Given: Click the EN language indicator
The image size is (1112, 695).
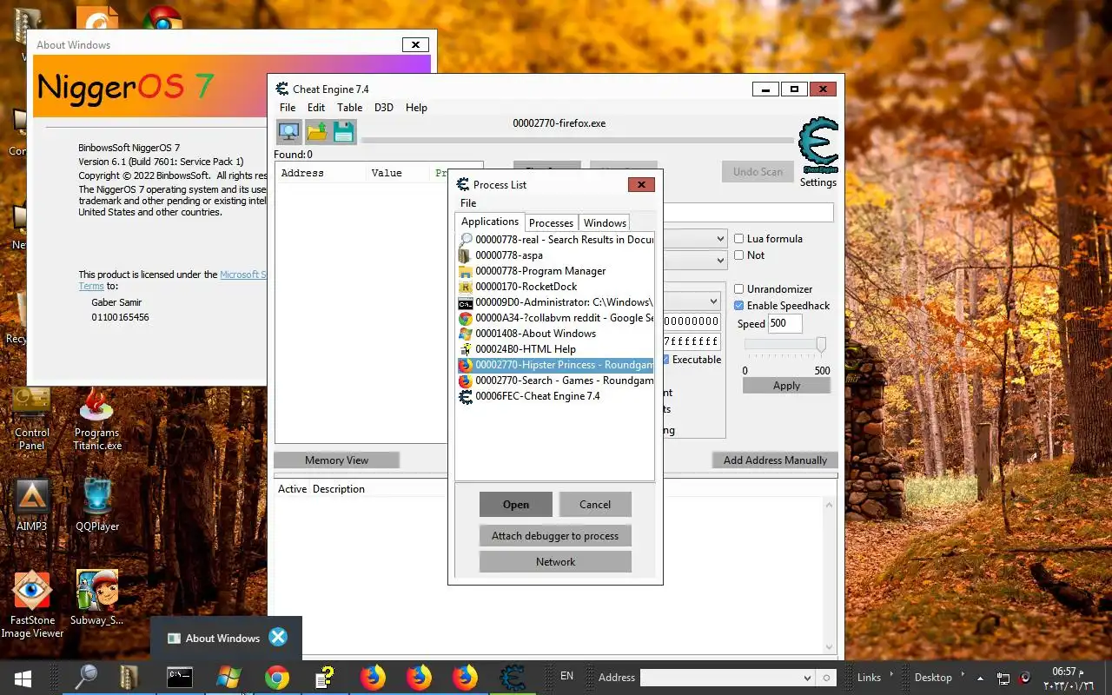Looking at the screenshot, I should tap(566, 676).
